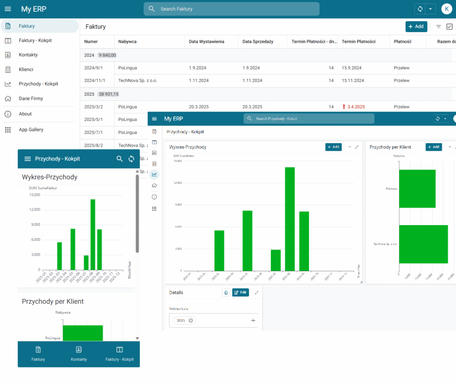
Task: Click the mobile view vertical scrollbar thumb
Action: (x=137, y=214)
